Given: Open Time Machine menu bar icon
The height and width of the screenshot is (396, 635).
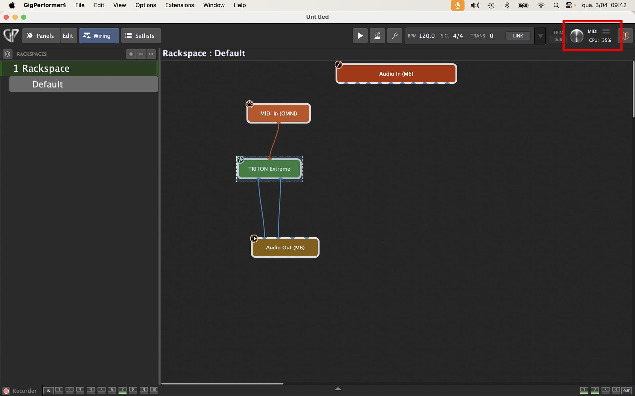Looking at the screenshot, I should click(491, 5).
